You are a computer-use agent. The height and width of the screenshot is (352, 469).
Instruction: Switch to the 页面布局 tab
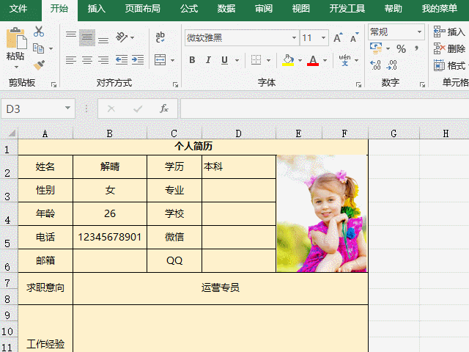click(x=143, y=9)
